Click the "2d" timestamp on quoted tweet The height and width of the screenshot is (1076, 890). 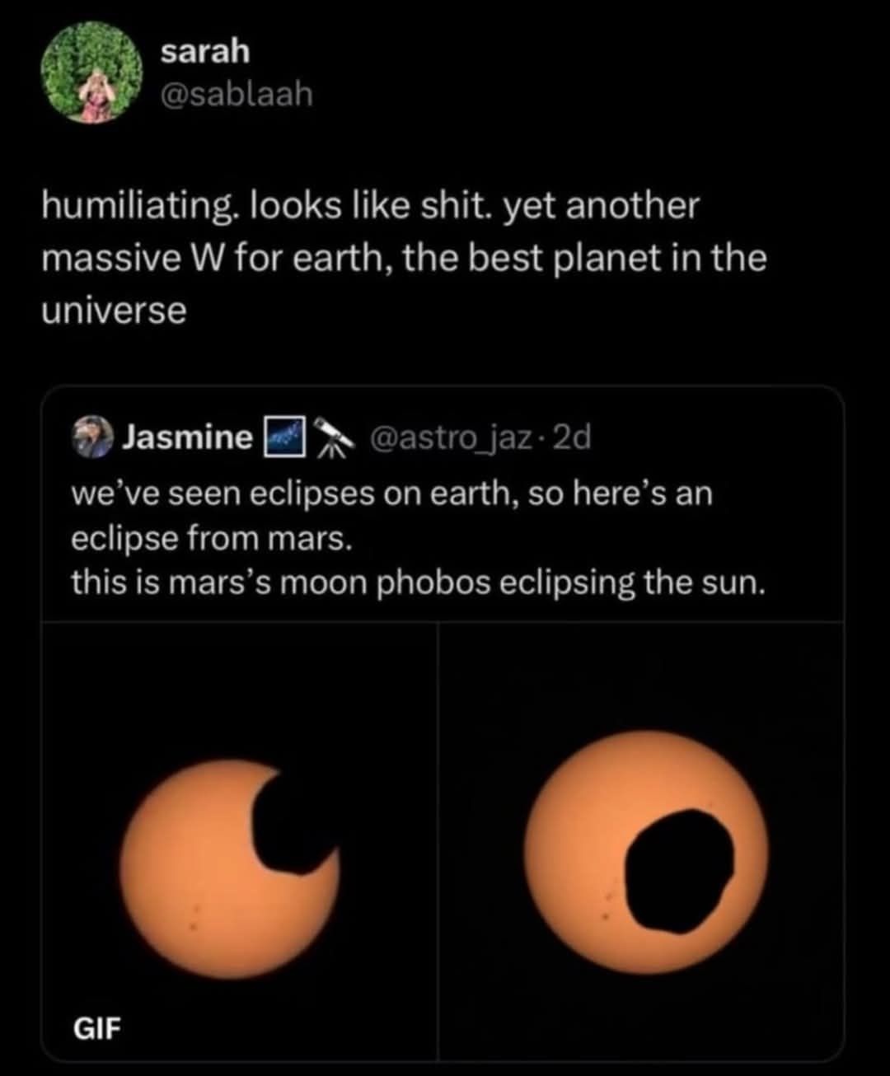point(573,437)
